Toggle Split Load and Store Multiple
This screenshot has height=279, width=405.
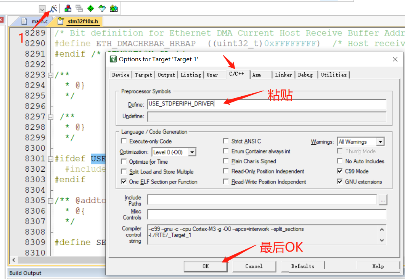coord(124,172)
